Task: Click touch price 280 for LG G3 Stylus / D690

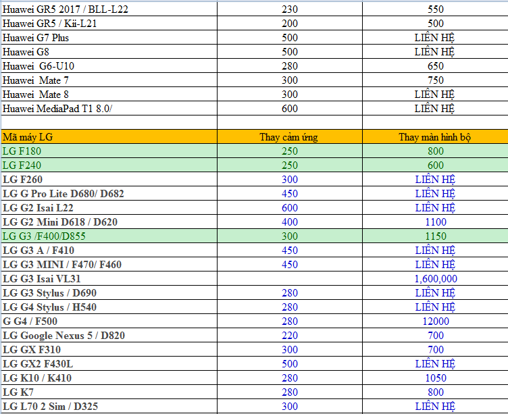Action: [x=290, y=293]
